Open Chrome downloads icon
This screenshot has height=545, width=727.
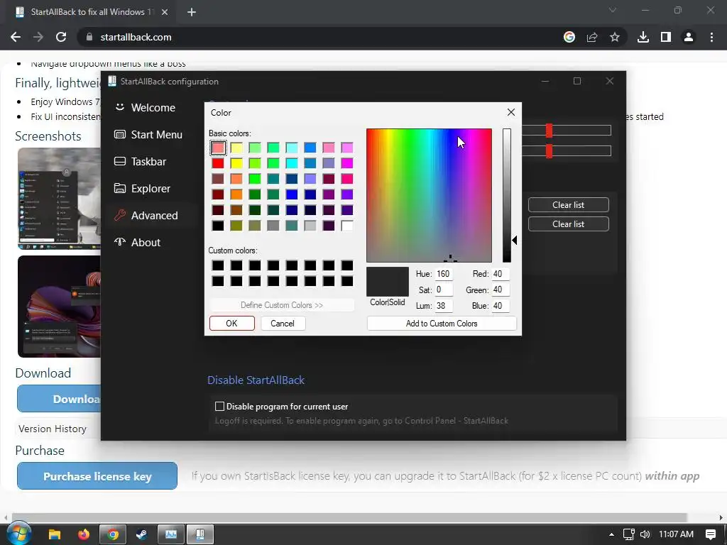click(x=643, y=37)
